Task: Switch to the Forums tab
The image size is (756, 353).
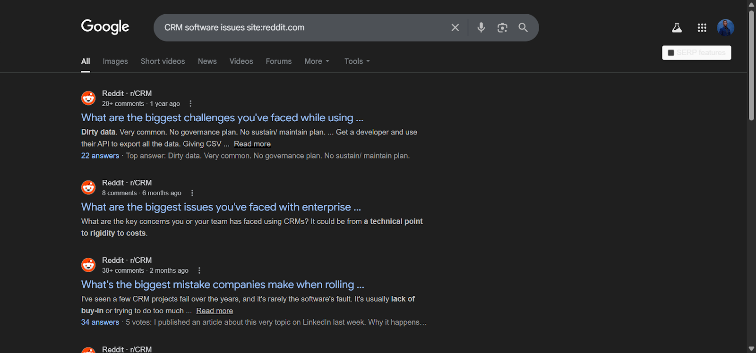Action: tap(279, 61)
